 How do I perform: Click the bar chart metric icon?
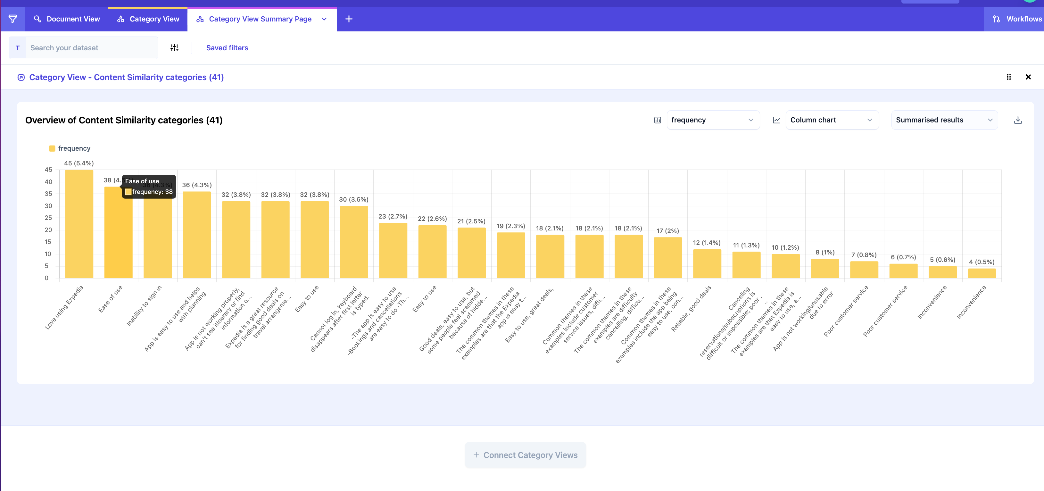(x=657, y=120)
